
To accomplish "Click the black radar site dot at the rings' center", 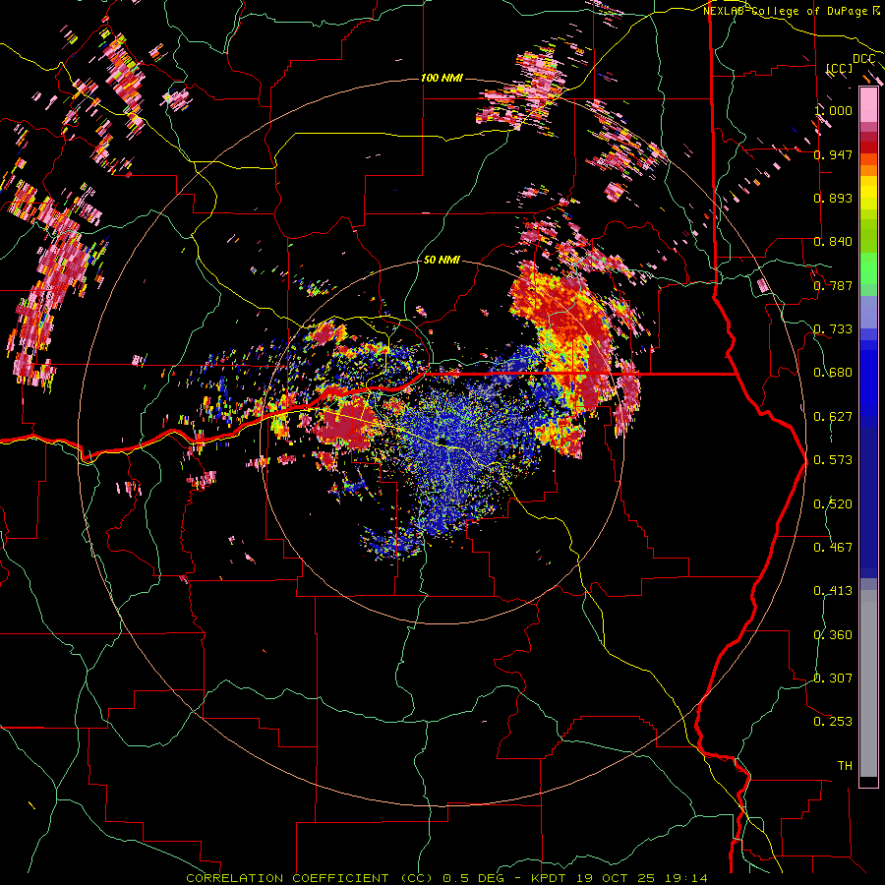I will coord(442,441).
